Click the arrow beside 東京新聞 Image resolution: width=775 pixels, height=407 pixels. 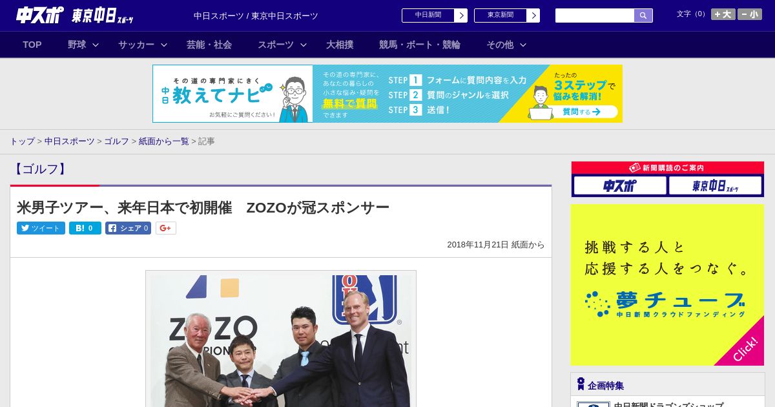pos(533,16)
